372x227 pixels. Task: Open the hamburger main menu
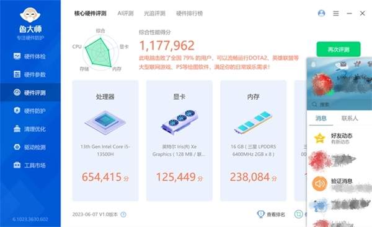click(335, 13)
